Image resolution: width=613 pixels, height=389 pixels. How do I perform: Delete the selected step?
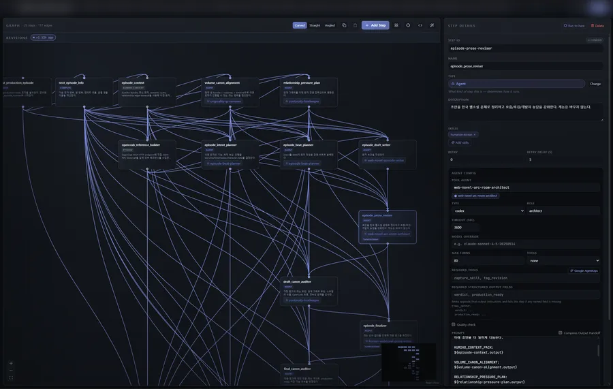597,26
